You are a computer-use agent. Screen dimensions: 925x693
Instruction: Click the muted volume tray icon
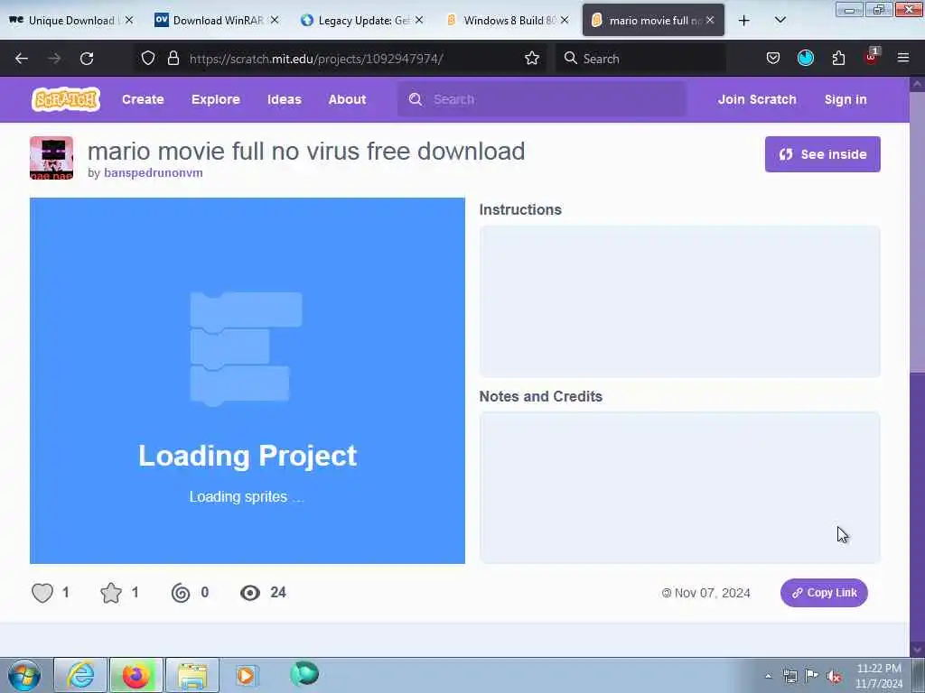pyautogui.click(x=834, y=676)
